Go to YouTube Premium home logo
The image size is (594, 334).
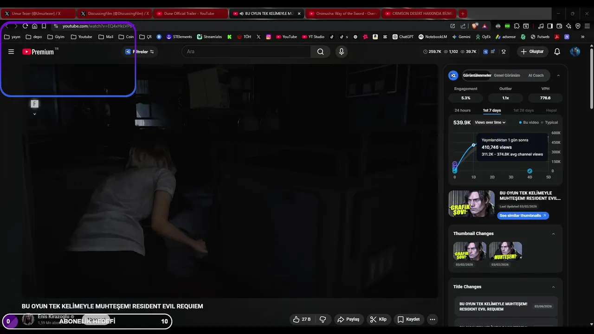tap(38, 51)
